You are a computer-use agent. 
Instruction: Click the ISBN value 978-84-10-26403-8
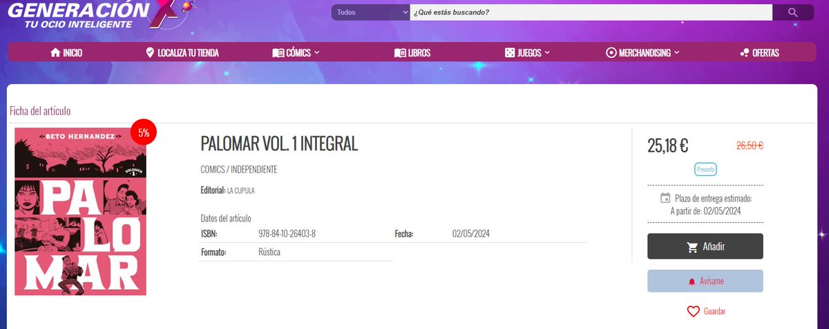287,234
